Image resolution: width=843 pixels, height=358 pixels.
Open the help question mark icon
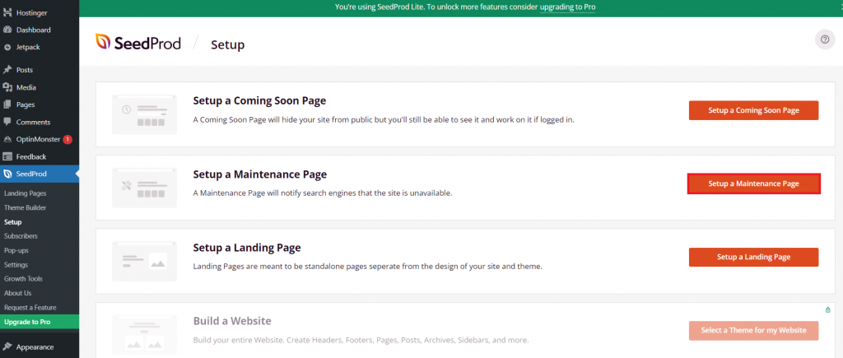click(x=824, y=40)
